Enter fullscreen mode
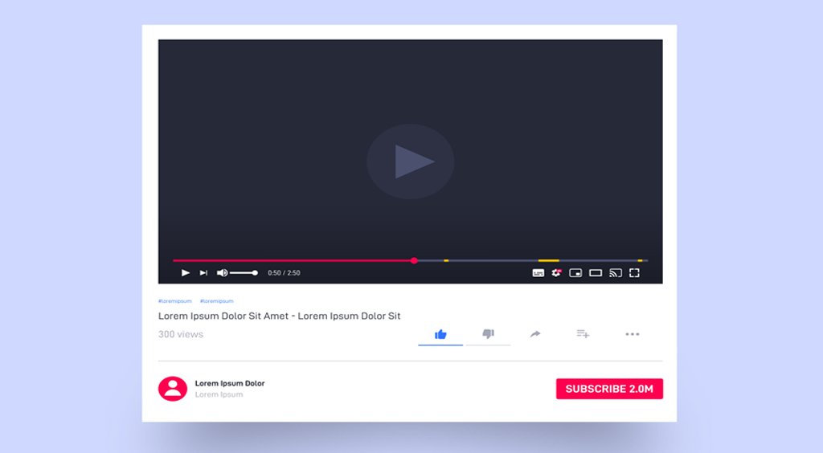Viewport: 823px width, 453px height. point(635,272)
